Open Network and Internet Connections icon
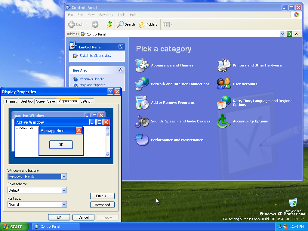 (142, 84)
